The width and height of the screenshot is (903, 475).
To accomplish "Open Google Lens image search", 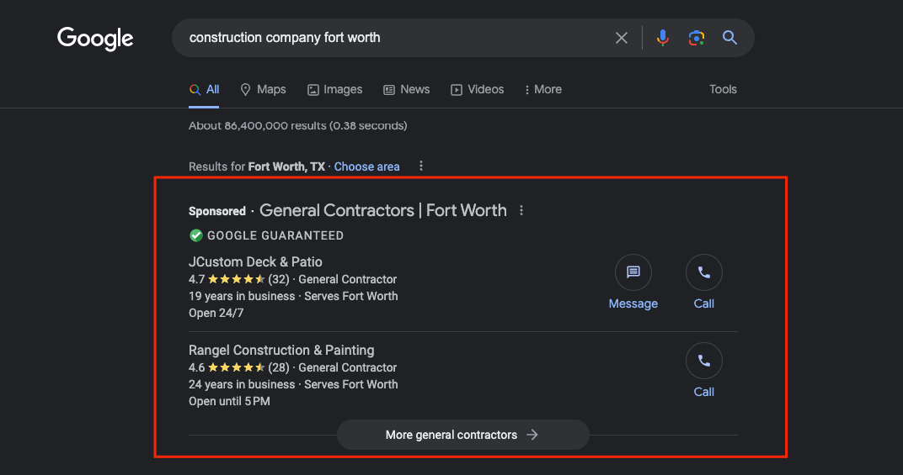I will tap(696, 38).
